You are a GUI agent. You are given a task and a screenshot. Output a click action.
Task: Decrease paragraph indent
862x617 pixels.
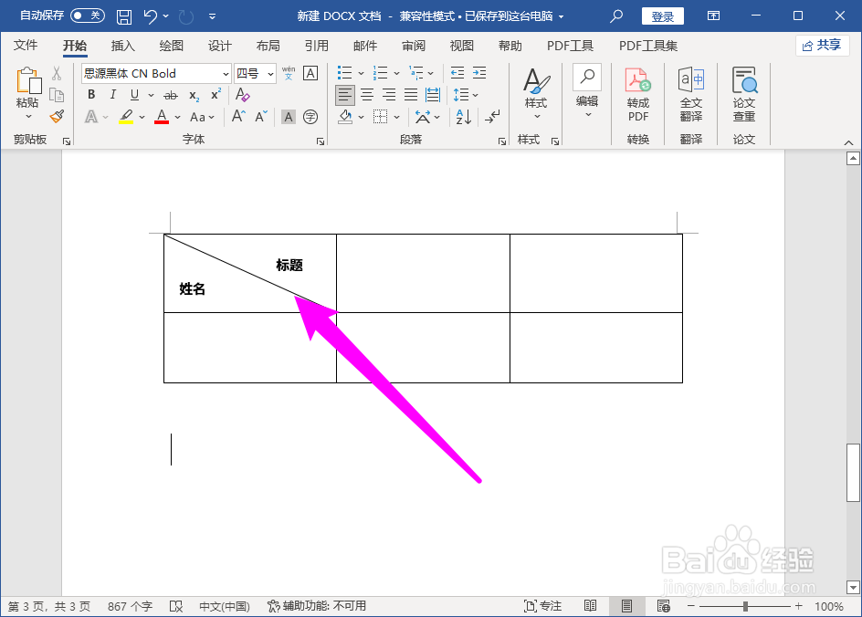tap(457, 72)
